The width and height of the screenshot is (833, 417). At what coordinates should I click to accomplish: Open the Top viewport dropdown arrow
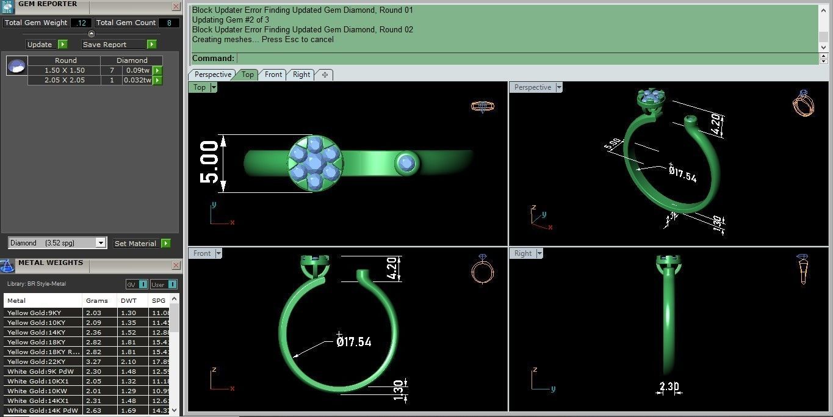tap(214, 87)
